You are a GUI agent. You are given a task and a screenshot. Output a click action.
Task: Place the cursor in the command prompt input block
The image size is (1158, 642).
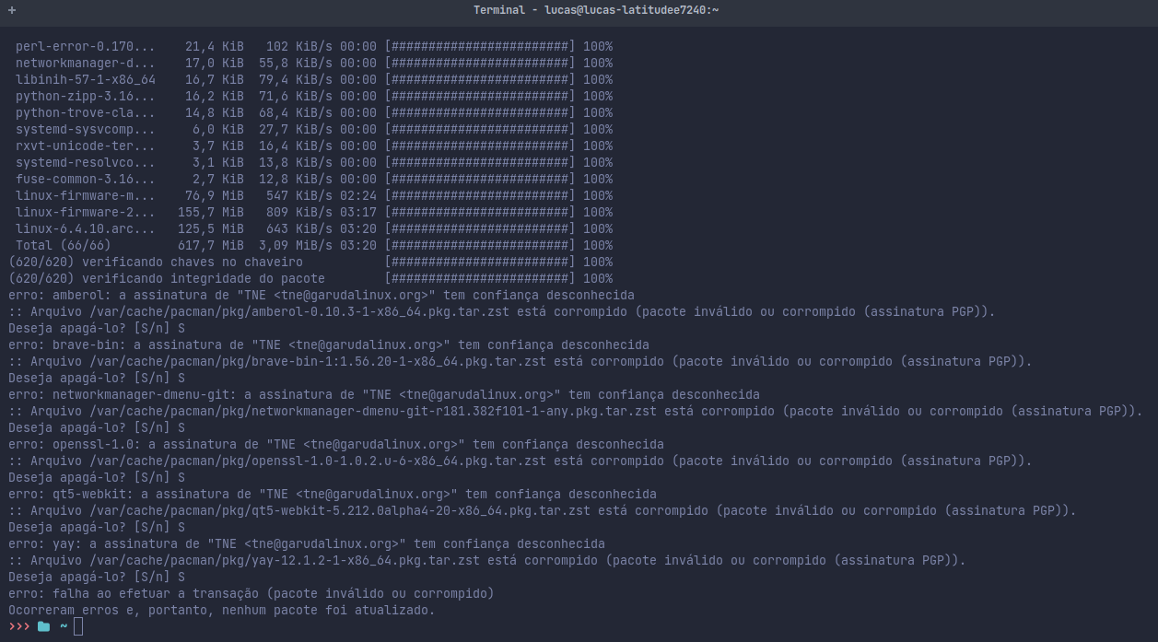click(x=78, y=626)
